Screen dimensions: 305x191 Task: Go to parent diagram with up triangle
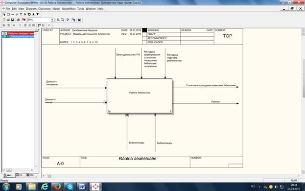pos(33,14)
